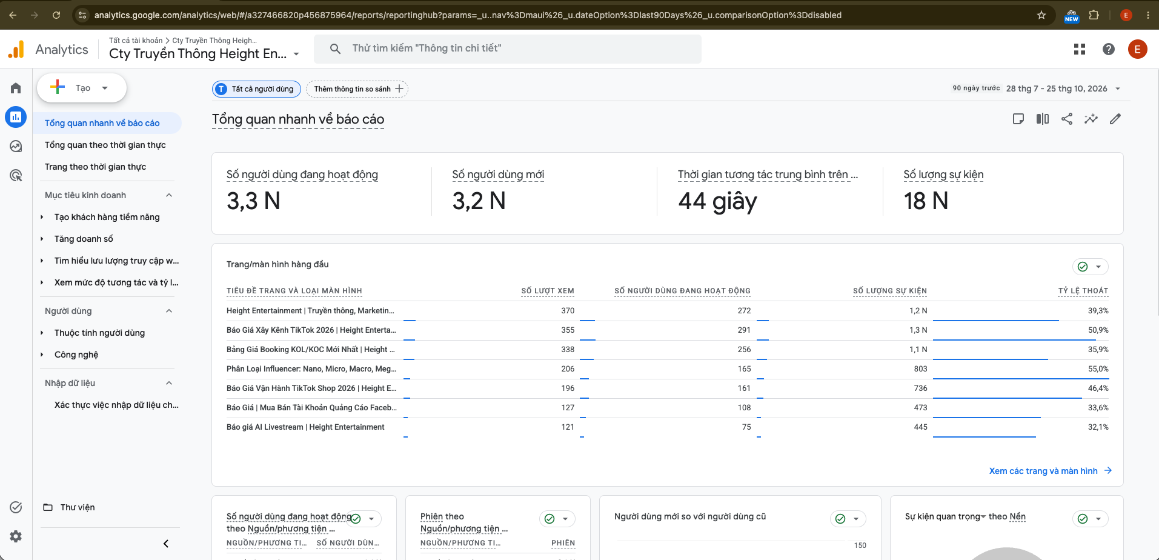Collapse the Nhập dữ liệu section

click(169, 383)
